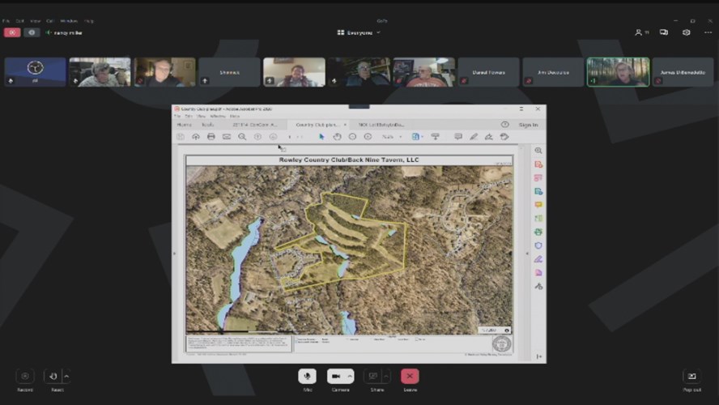This screenshot has height=405, width=719.
Task: Collapse the Acrobat right tools pane arrow
Action: coord(527,254)
